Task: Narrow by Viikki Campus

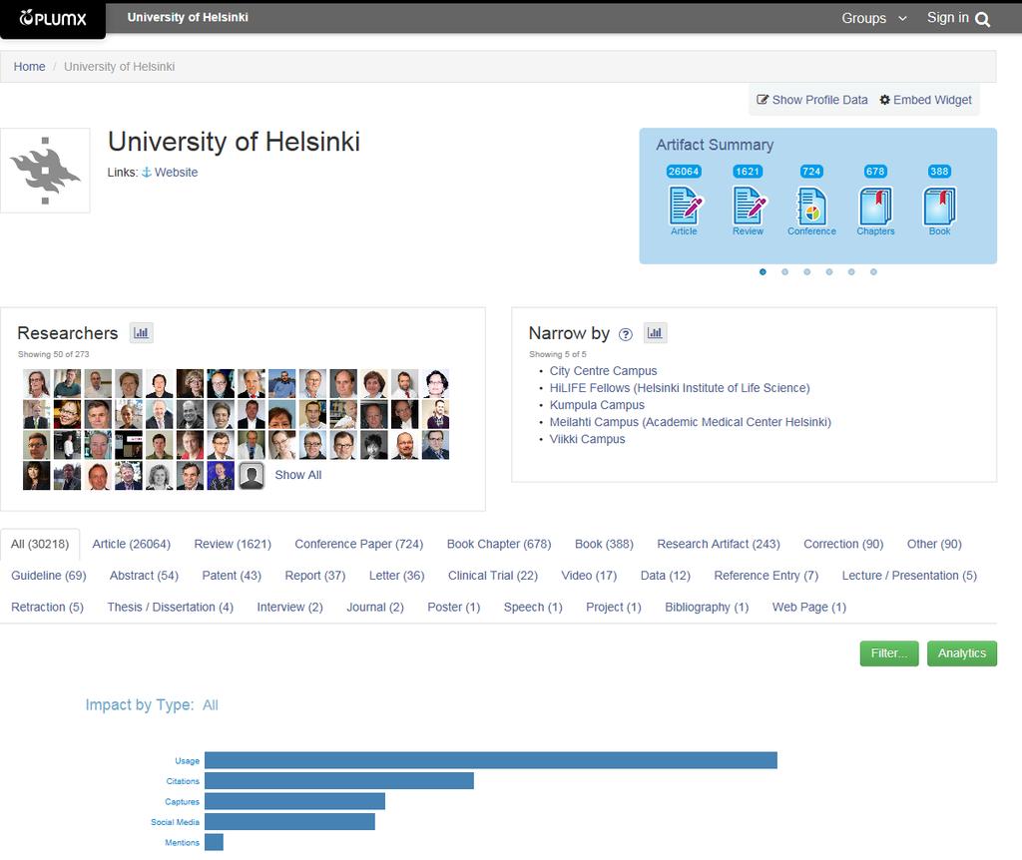Action: tap(587, 439)
